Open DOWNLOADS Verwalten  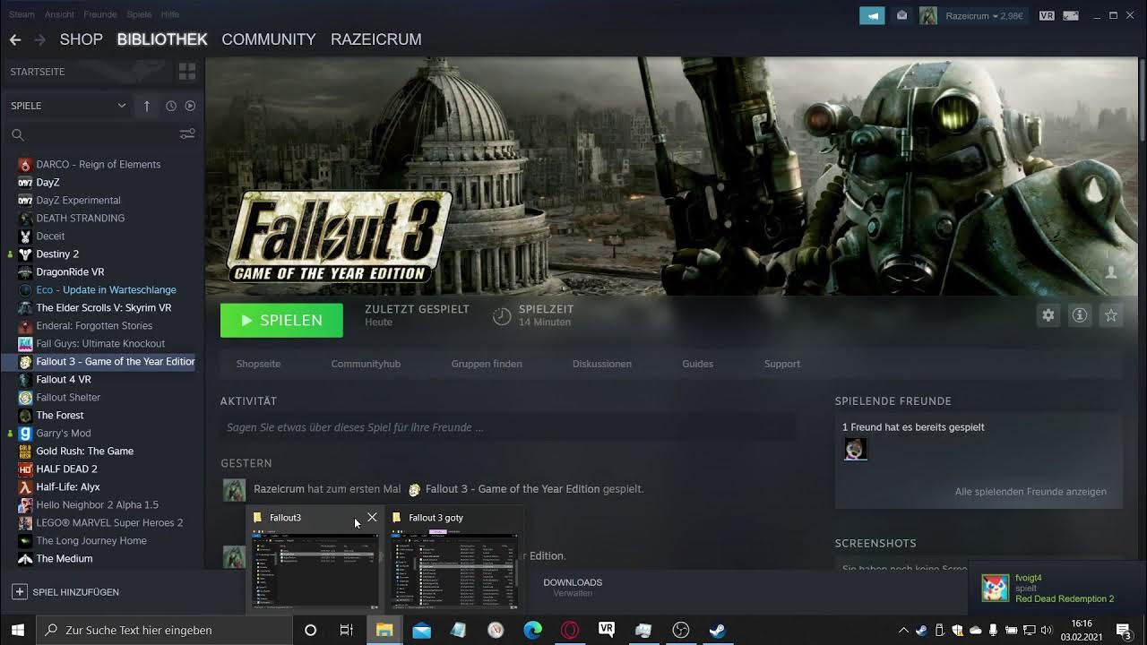(573, 588)
